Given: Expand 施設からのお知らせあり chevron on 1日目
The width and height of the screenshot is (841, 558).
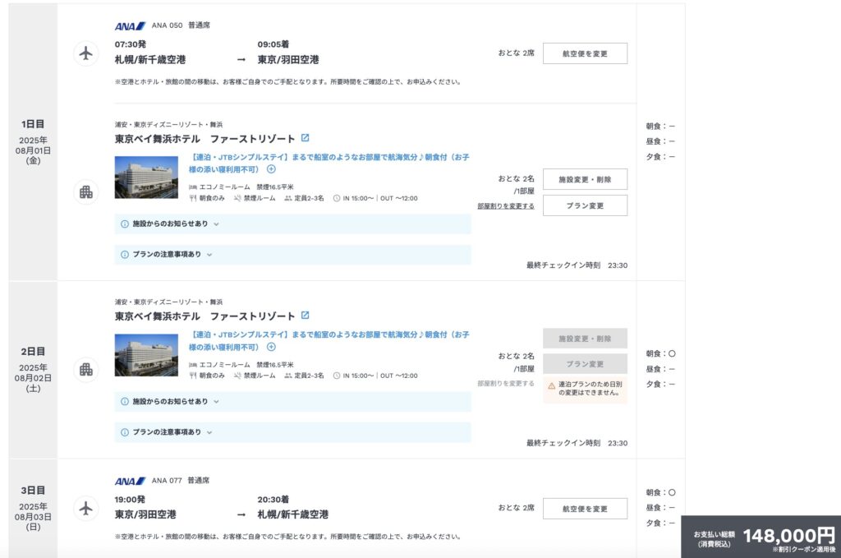Looking at the screenshot, I should 216,224.
